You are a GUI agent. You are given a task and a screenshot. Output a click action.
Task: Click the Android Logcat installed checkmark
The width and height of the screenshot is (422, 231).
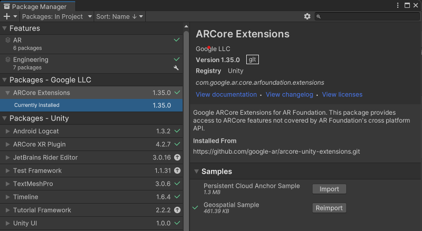point(177,131)
